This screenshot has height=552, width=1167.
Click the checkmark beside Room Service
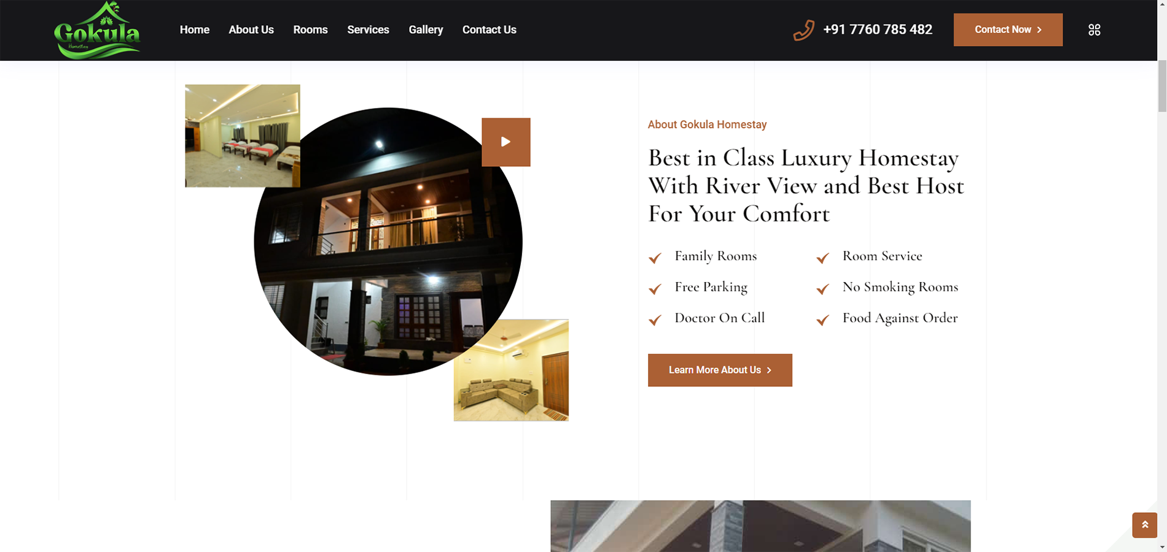click(x=822, y=258)
